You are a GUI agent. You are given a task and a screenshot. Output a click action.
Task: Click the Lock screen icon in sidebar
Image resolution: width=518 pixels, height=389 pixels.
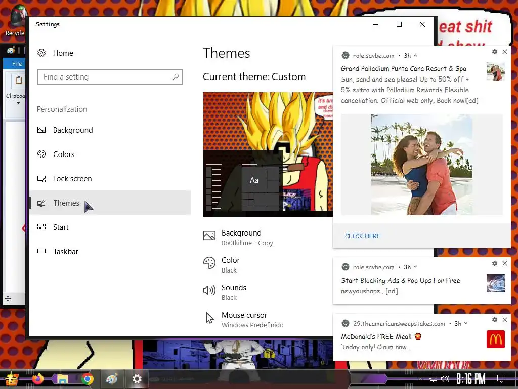click(41, 179)
